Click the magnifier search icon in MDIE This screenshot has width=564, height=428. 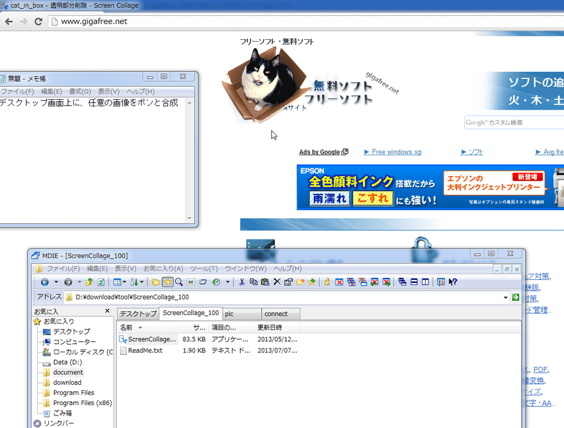pos(179,282)
